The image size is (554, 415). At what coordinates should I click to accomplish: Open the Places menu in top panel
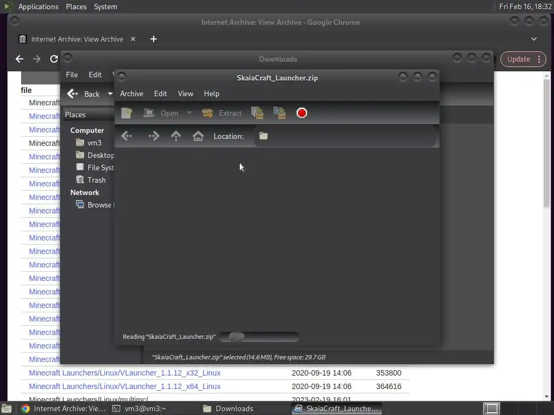pos(76,6)
